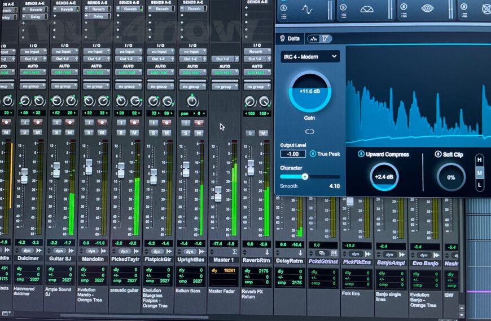Screen dimensions: 491x321
Task: Disable the Soft Clip power button
Action: pos(437,154)
